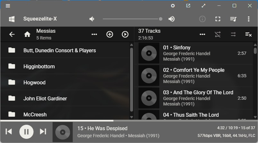Click duration 2:57 of Sinfony

pyautogui.click(x=242, y=53)
